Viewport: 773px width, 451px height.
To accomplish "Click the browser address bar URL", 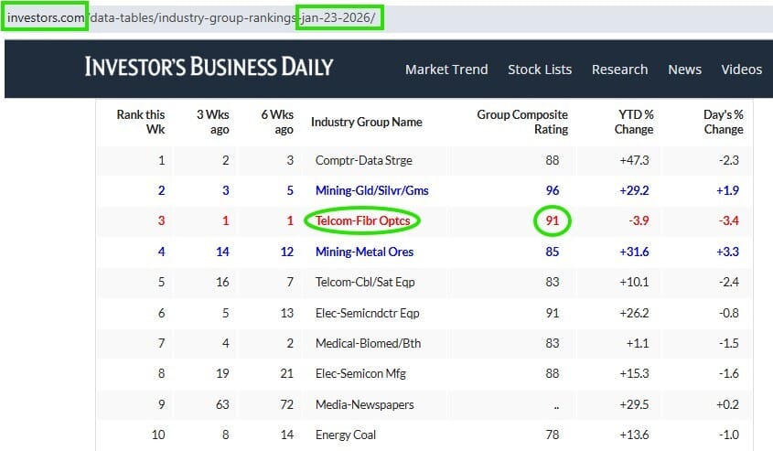I will click(x=191, y=17).
